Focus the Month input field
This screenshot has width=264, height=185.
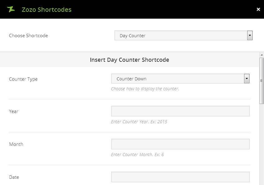tap(180, 144)
